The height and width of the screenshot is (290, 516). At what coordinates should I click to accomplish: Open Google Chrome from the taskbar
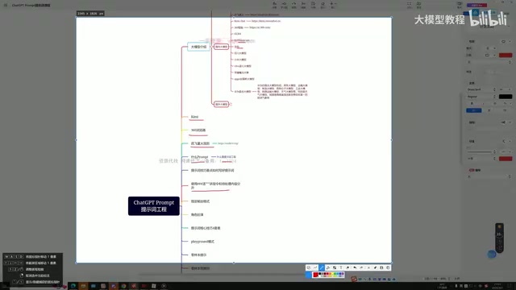pos(123,286)
